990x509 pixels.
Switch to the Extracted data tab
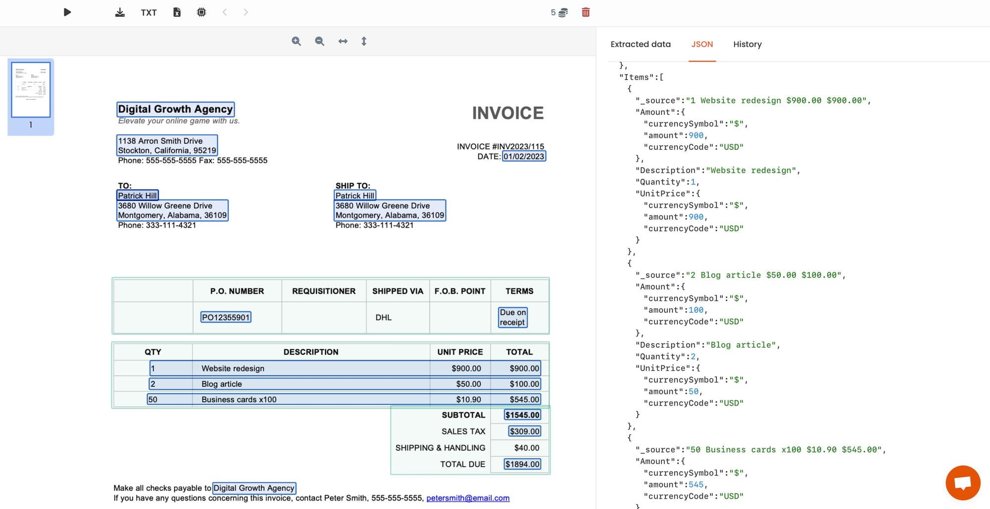pyautogui.click(x=641, y=45)
